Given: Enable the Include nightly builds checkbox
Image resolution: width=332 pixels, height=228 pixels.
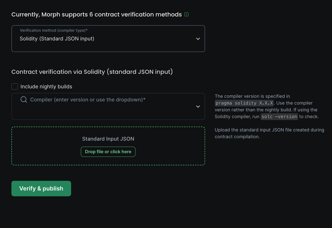Looking at the screenshot, I should [x=15, y=87].
